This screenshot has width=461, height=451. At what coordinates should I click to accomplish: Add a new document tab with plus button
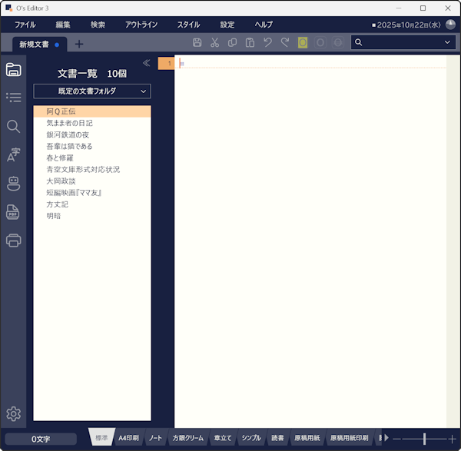[78, 44]
